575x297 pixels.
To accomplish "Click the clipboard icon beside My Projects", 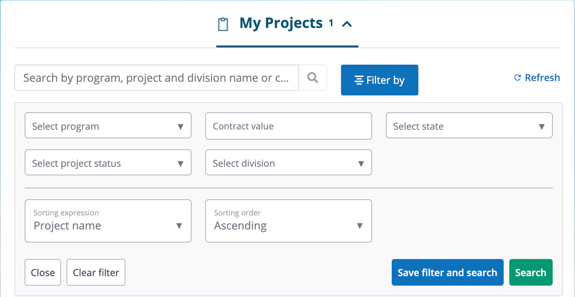I will pos(223,24).
